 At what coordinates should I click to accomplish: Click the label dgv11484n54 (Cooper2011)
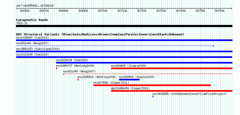pos(131,88)
